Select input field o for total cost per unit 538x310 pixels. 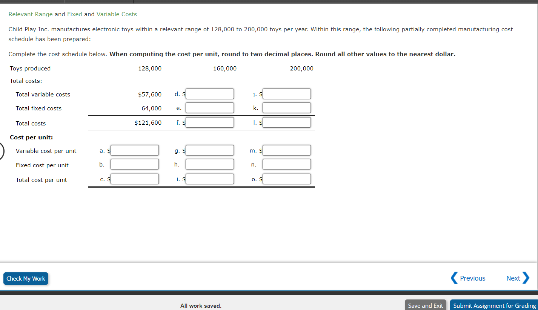click(x=286, y=179)
